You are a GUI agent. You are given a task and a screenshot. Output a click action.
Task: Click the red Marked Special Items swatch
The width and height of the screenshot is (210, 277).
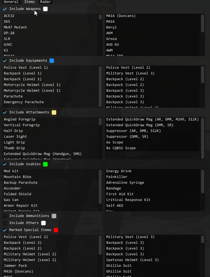coord(56,230)
